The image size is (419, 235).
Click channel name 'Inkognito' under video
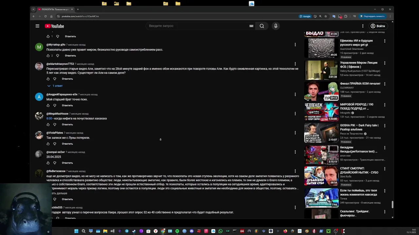point(345,113)
